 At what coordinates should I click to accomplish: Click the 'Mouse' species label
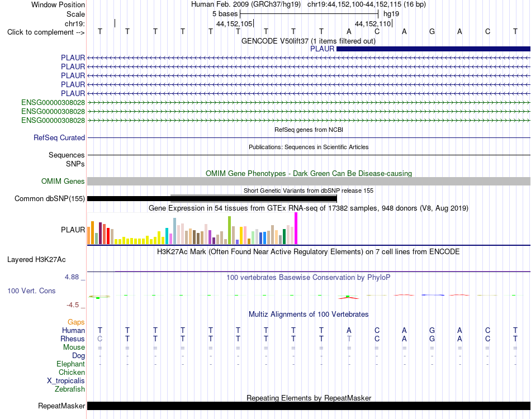tap(74, 347)
